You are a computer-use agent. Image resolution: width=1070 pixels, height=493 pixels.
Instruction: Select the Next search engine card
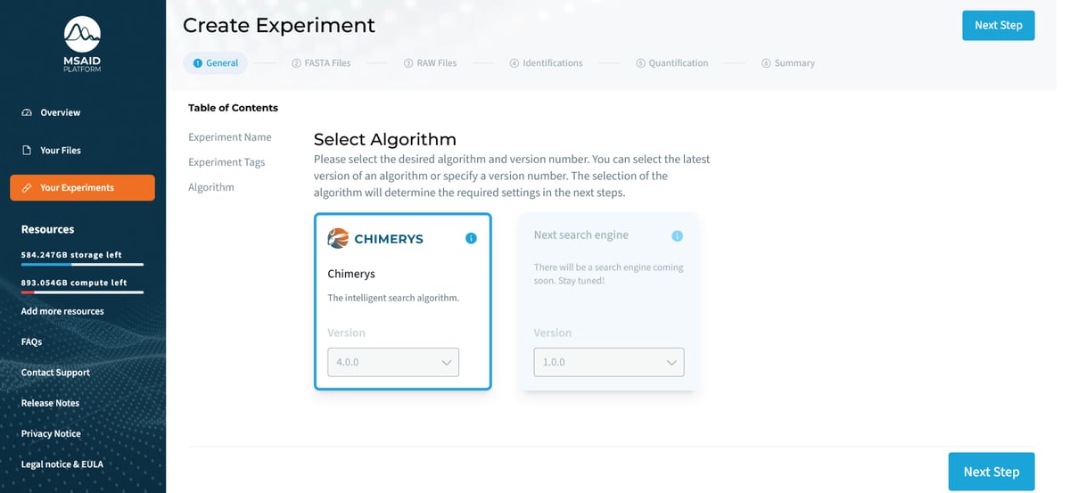tap(608, 285)
